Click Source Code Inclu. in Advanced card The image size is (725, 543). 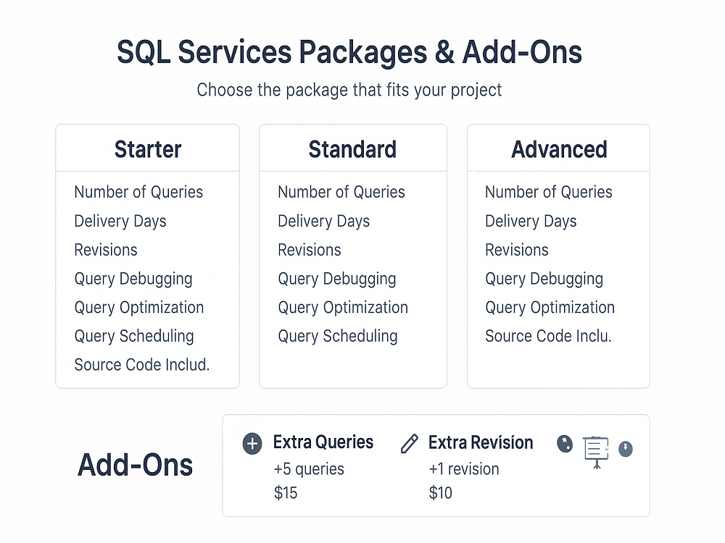tap(548, 336)
